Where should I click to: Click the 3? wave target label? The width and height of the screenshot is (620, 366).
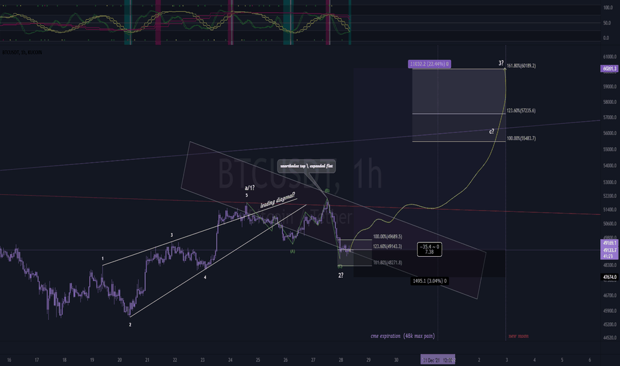501,63
